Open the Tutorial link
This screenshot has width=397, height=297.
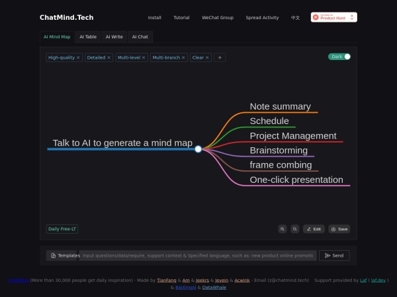pos(181,18)
